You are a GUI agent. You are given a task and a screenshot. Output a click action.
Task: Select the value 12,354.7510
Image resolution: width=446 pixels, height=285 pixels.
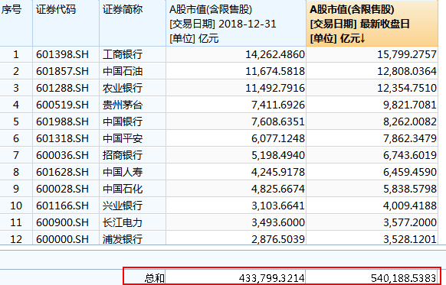click(x=407, y=88)
